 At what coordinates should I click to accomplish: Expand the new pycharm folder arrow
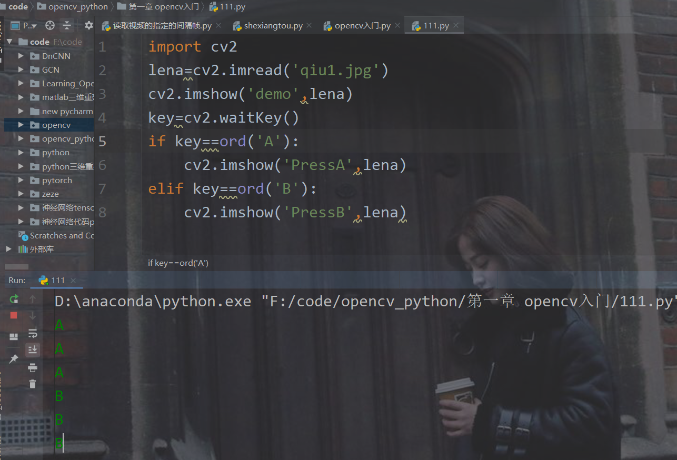click(x=21, y=111)
